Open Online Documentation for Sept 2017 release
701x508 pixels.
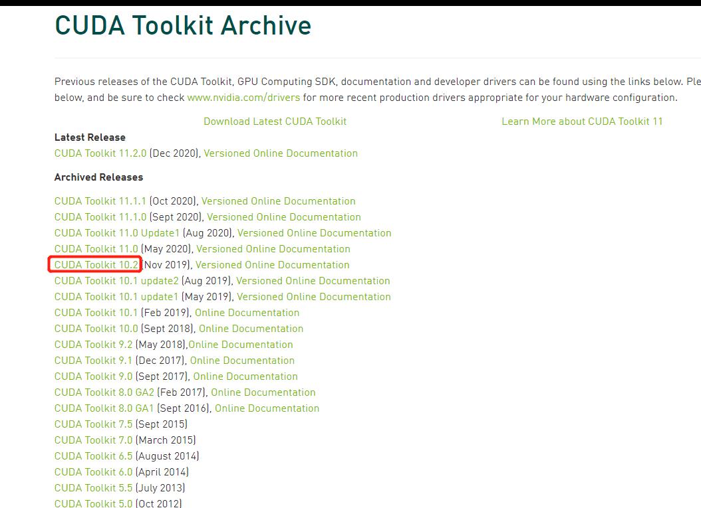[x=245, y=377]
